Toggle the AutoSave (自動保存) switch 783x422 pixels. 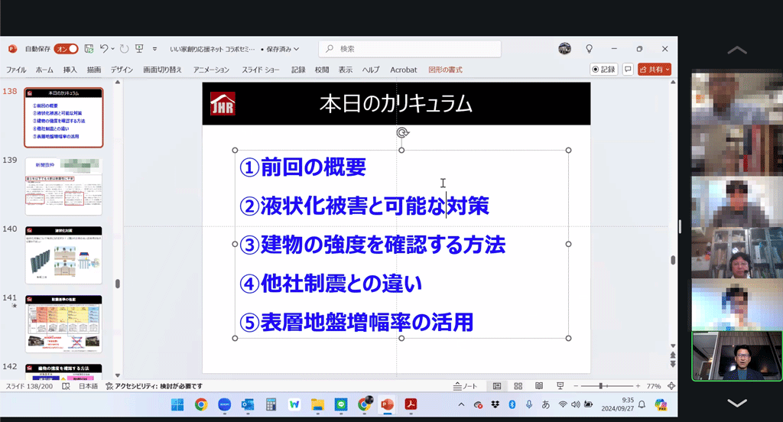(x=66, y=48)
